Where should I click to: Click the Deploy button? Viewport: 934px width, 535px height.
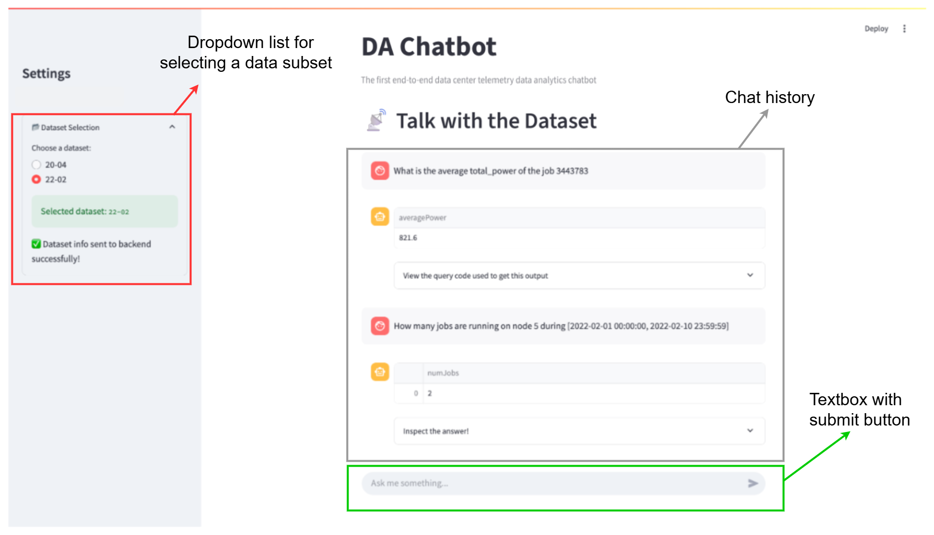pyautogui.click(x=876, y=29)
